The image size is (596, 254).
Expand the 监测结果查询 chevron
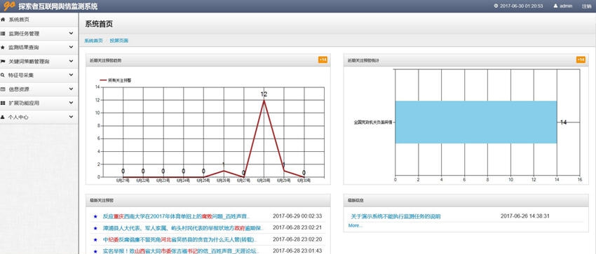click(71, 48)
